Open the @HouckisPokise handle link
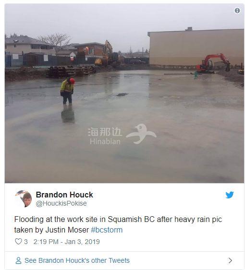This screenshot has width=245, height=270. 61,203
